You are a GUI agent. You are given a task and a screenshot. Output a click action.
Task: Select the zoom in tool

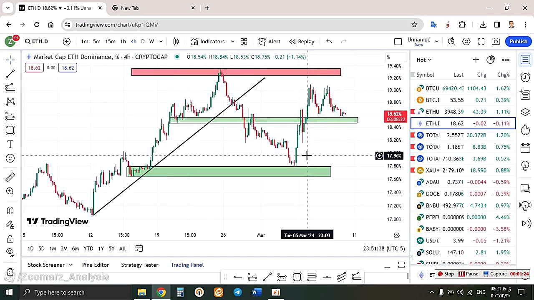click(10, 191)
